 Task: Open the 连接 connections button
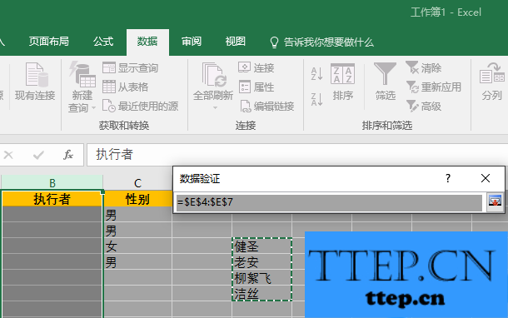256,67
